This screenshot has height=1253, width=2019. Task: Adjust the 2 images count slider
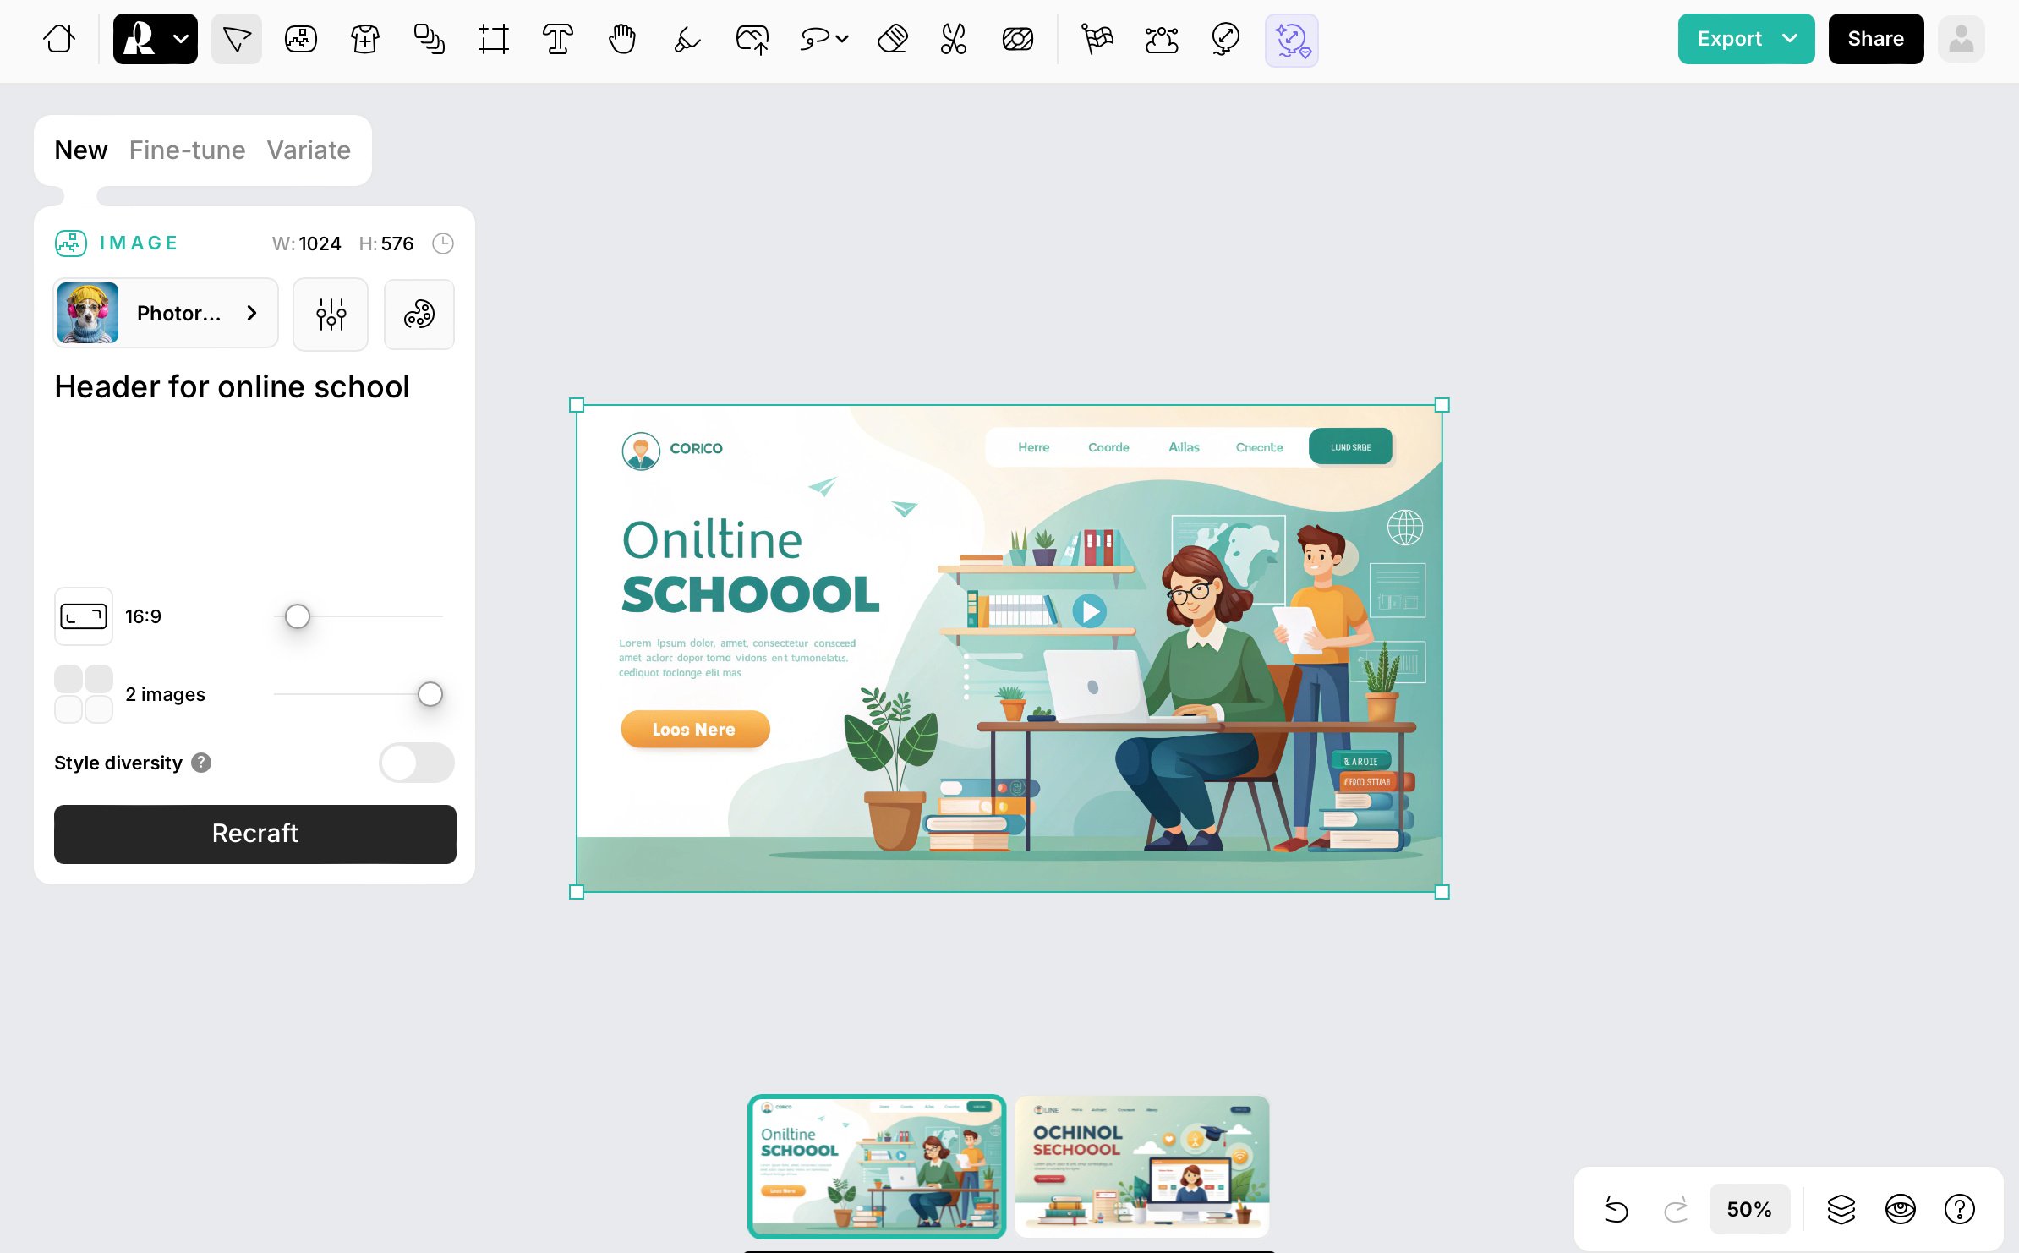point(430,694)
